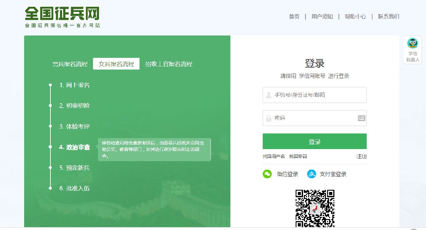The width and height of the screenshot is (426, 230).
Task: Select step 1. 网上报名 in process list
Action: 75,85
